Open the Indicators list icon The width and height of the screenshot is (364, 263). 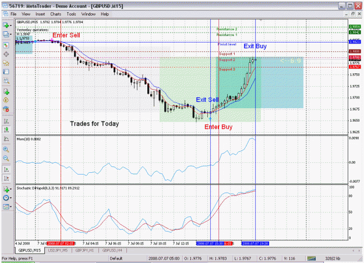coord(6,189)
